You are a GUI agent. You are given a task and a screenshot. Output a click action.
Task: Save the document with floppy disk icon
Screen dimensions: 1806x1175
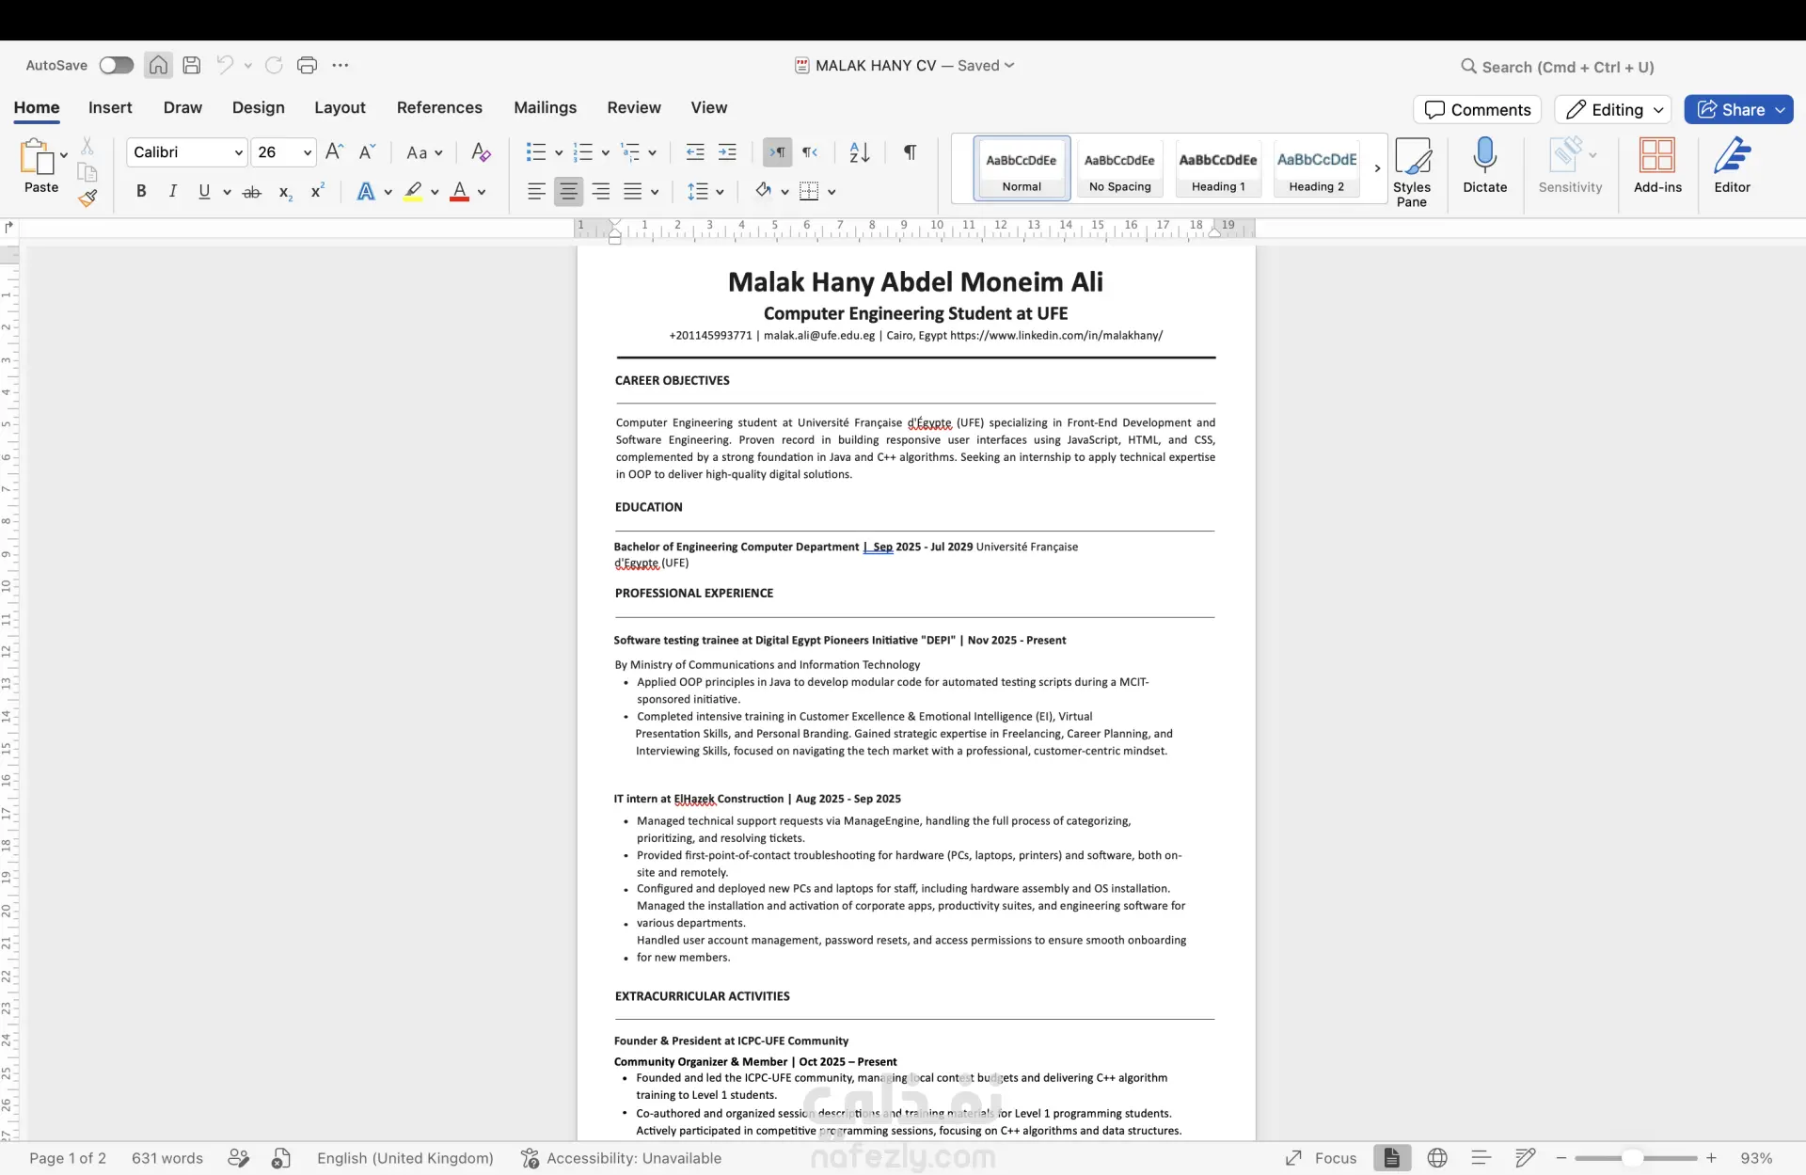[192, 65]
